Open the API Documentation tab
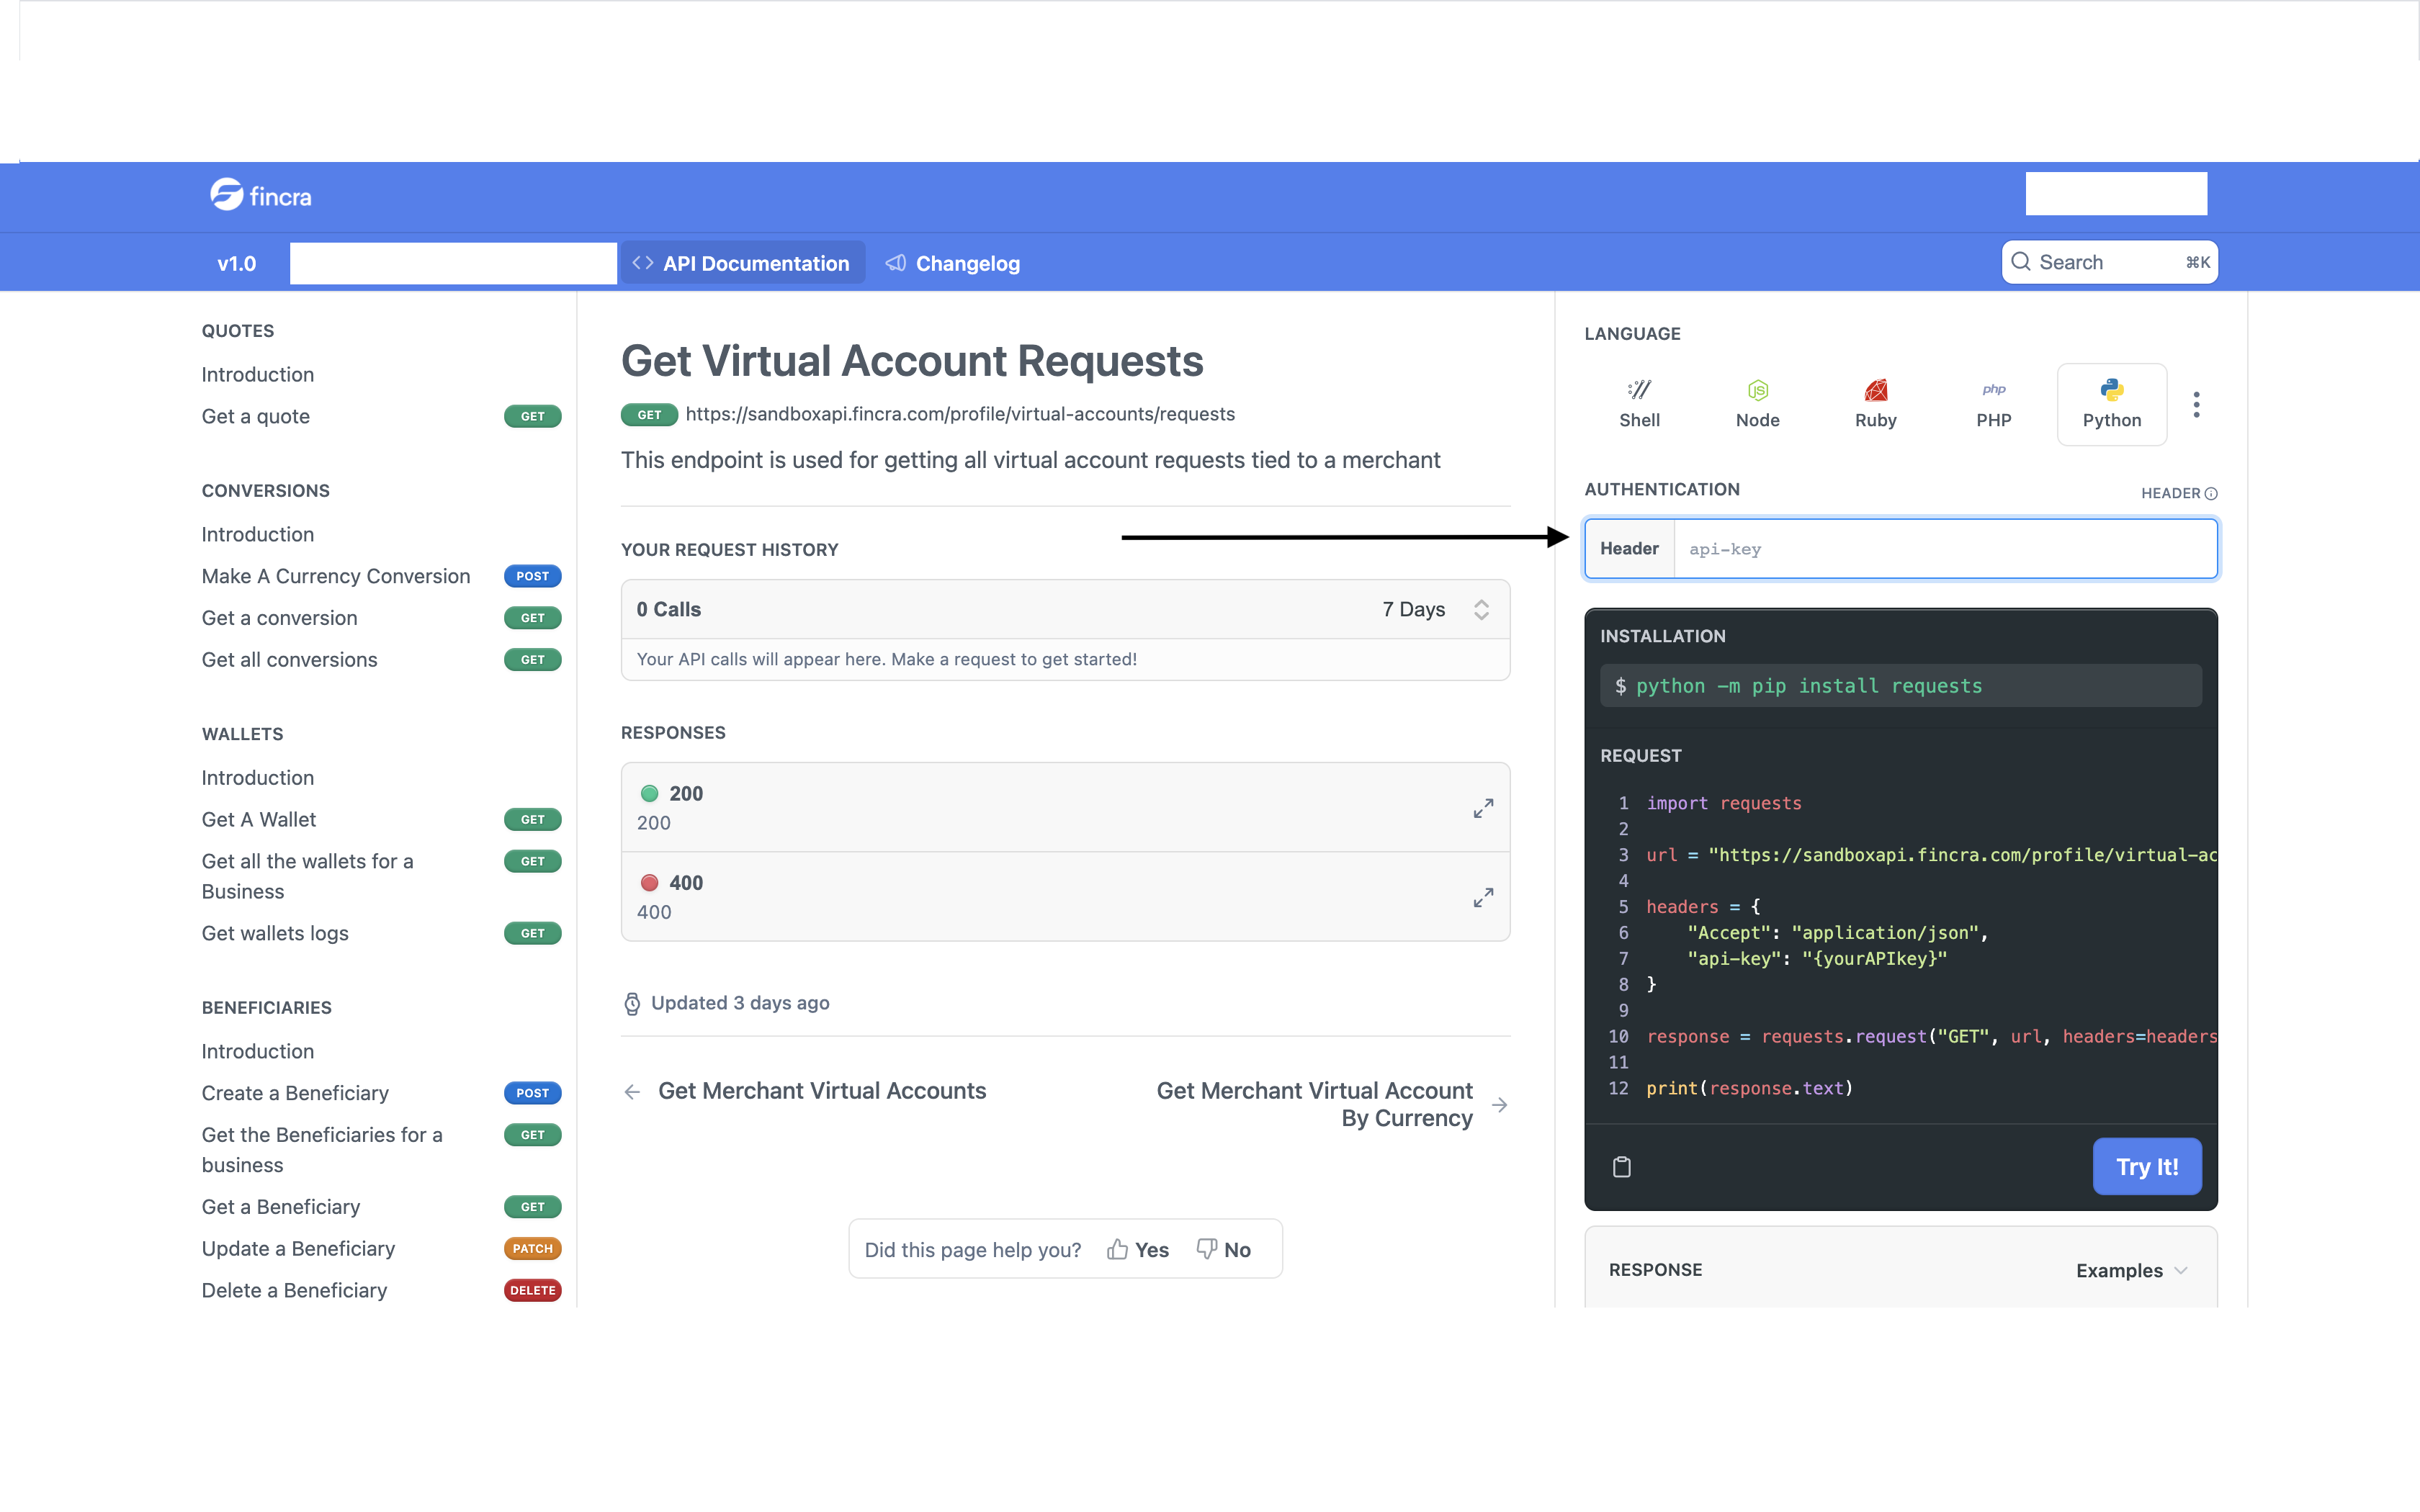2420x1512 pixels. tap(741, 263)
